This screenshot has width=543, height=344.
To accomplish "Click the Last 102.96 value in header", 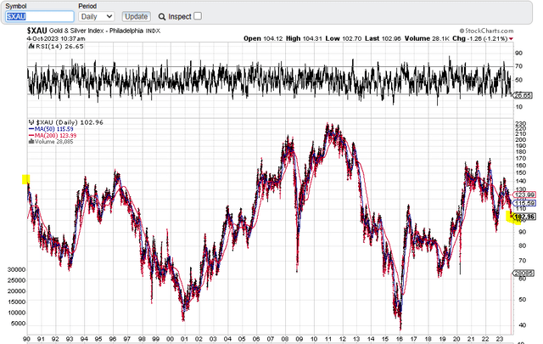I will pos(399,37).
